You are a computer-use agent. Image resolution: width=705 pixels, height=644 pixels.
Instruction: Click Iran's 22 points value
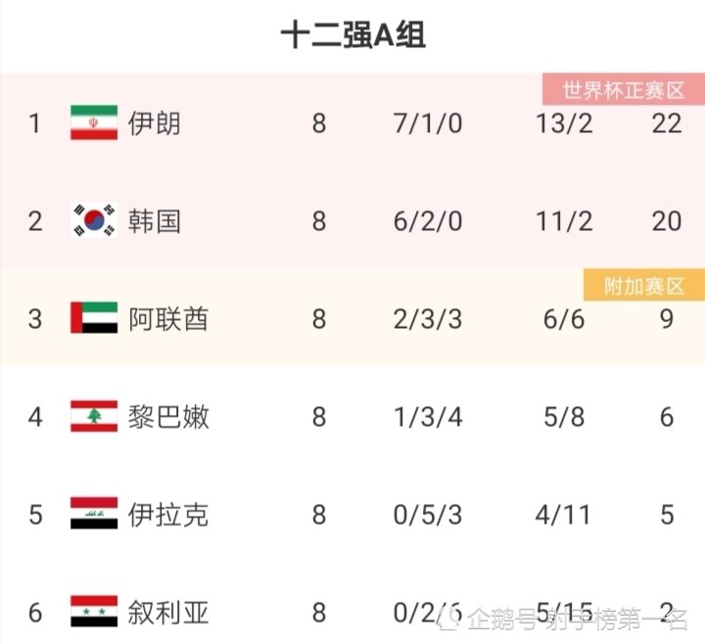coord(667,123)
